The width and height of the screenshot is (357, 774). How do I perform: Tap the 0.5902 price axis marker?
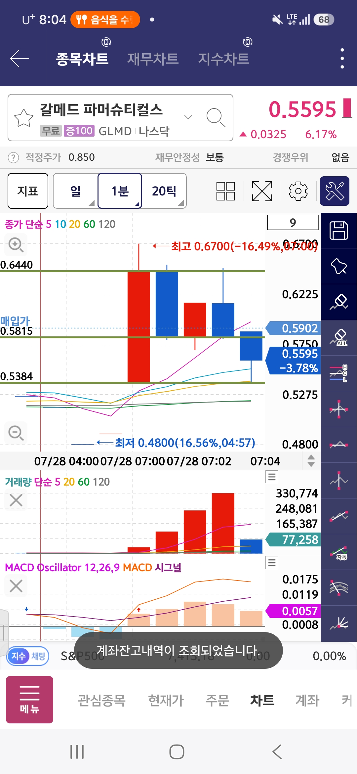294,328
